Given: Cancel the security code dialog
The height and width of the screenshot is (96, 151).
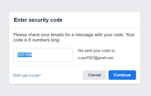Looking at the screenshot, I should coord(95,75).
